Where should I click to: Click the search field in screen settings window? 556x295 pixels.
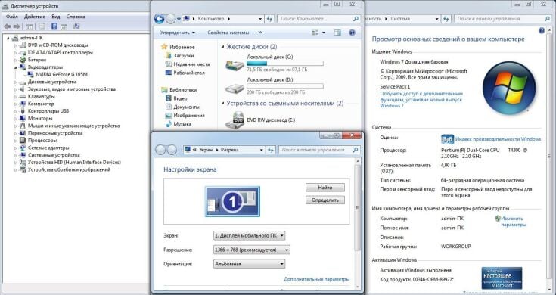coord(320,150)
